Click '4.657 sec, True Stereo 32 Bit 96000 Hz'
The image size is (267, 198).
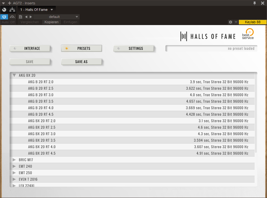pos(217,101)
